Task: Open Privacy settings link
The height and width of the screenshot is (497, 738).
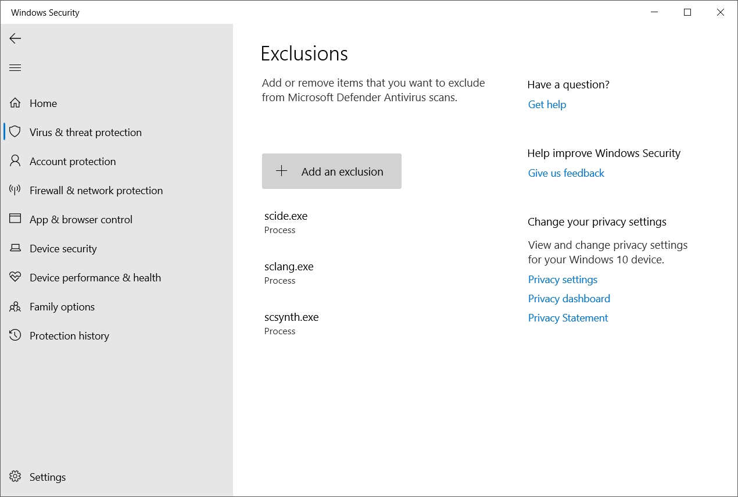Action: pyautogui.click(x=563, y=280)
